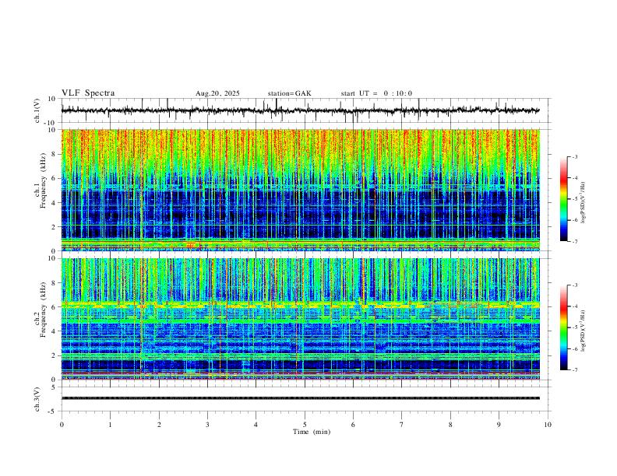Image resolution: width=617 pixels, height=476 pixels.
Task: Click the "-5" tick on ch.1 colorbar
Action: [574, 199]
